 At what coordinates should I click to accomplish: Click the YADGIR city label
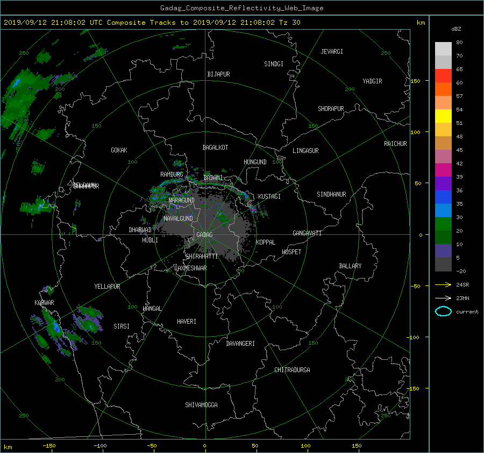[372, 81]
